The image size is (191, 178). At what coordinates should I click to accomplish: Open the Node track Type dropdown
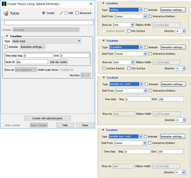[47, 41]
